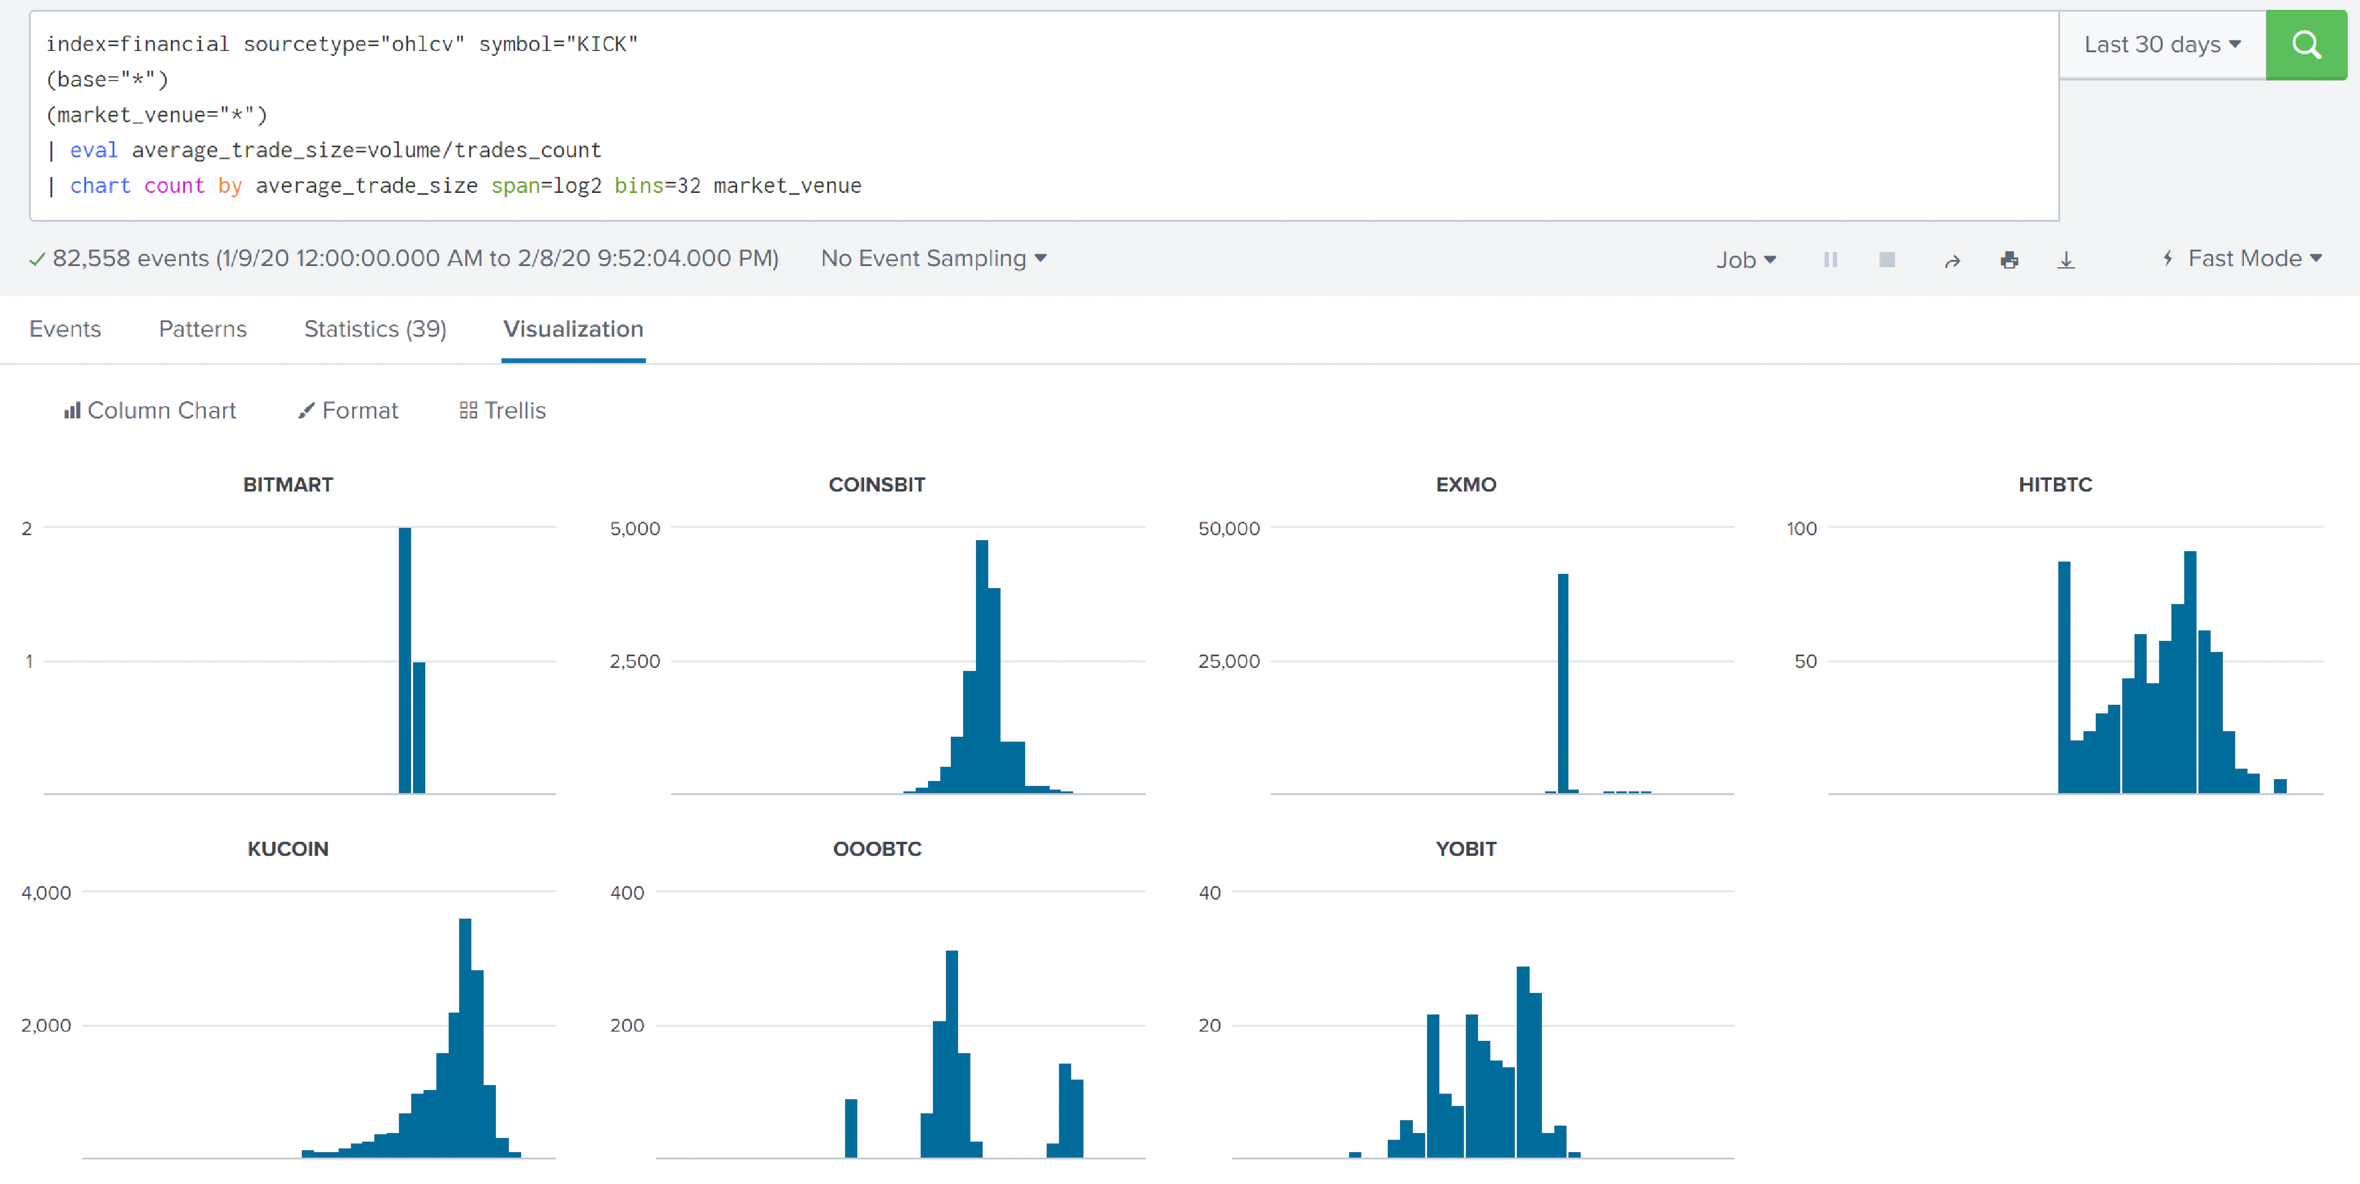Click the 50,000 axis label on EXMO
The image size is (2360, 1184).
[x=1229, y=528]
